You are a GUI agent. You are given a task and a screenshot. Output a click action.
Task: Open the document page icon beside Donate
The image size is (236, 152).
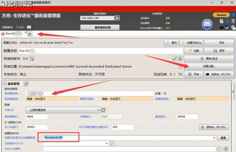pos(222,21)
